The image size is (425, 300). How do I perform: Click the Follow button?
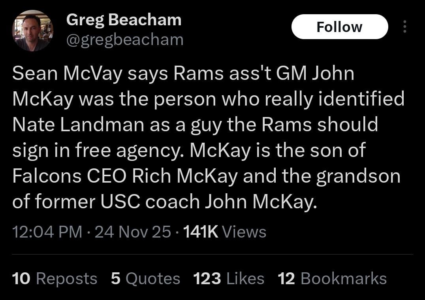(339, 27)
